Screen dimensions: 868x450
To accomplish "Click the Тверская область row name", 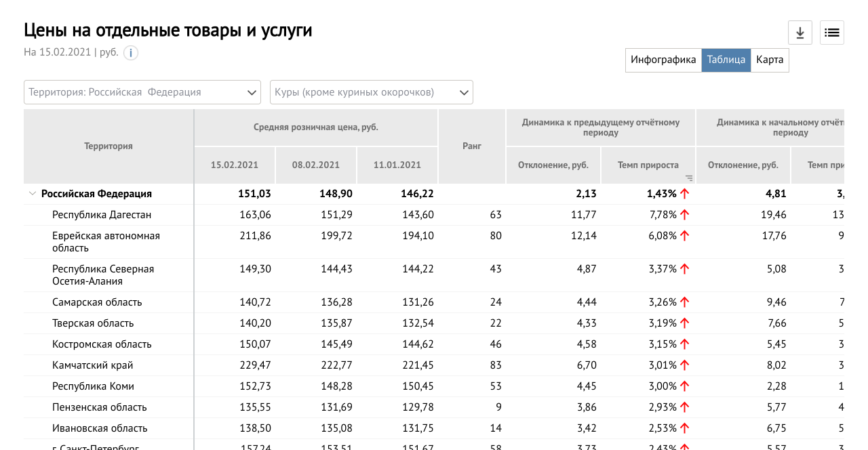I will [93, 323].
